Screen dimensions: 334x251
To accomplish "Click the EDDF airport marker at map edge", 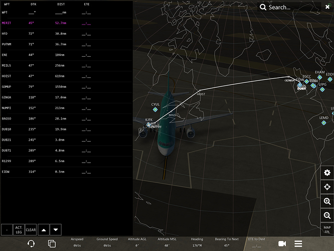I will (x=330, y=79).
